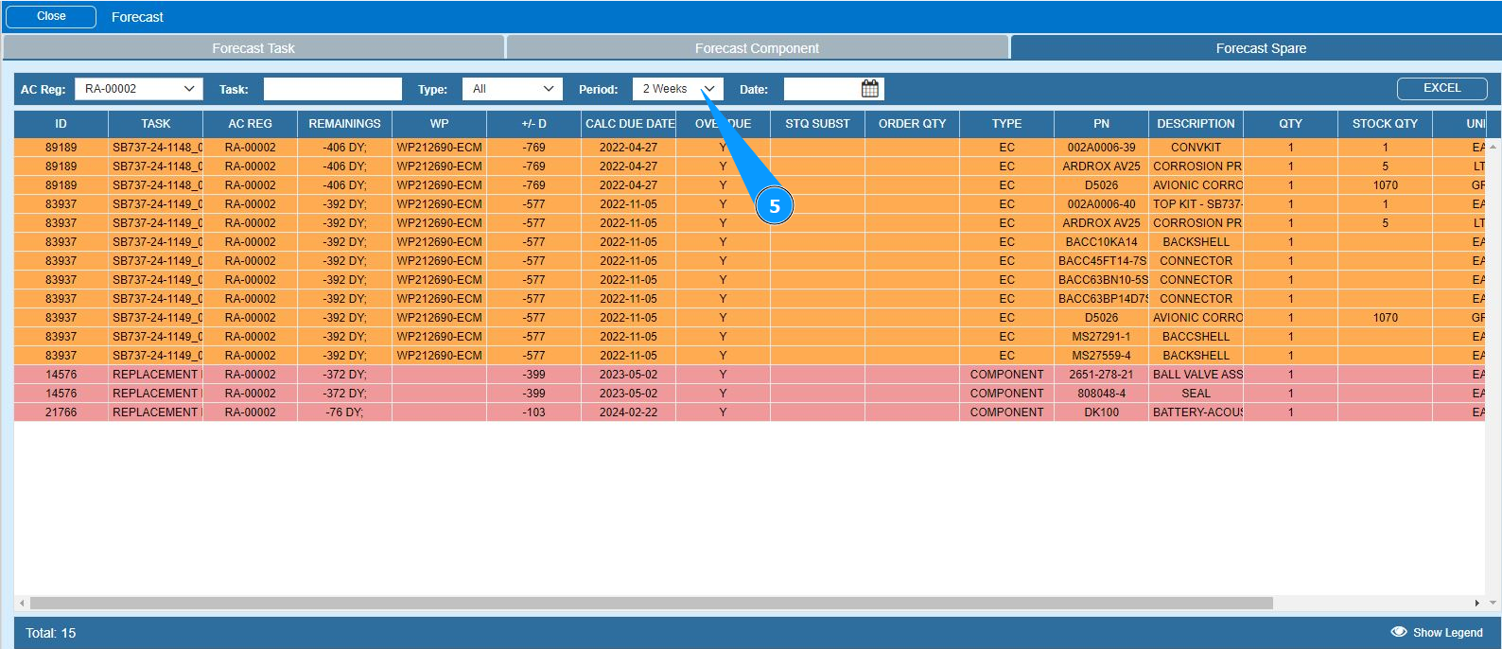Expand the AC Reg dropdown RA-00002
Screen dimensions: 1502x649
click(138, 89)
